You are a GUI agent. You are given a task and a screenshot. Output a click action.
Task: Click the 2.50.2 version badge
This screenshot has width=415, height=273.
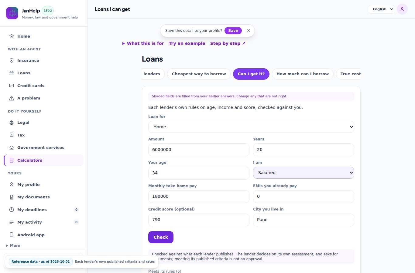pyautogui.click(x=48, y=10)
